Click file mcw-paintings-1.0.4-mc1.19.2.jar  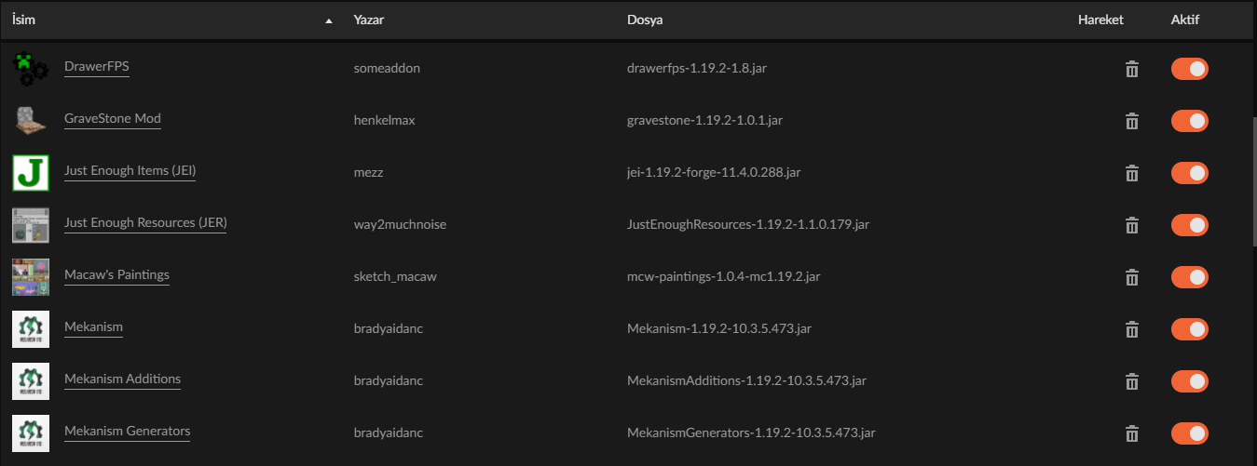pyautogui.click(x=724, y=277)
